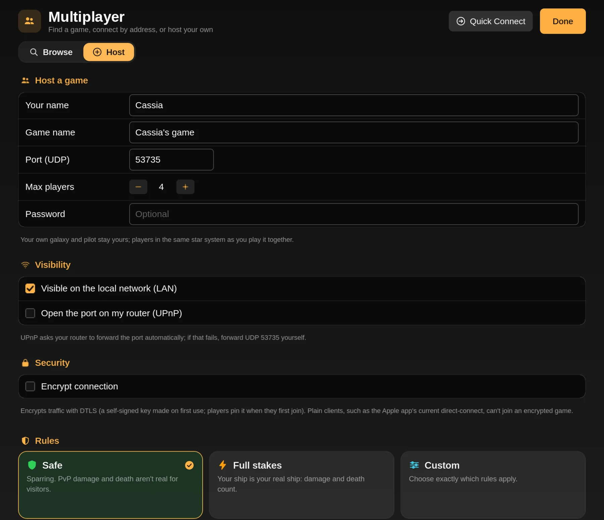Click the Max players value 4

(x=161, y=187)
